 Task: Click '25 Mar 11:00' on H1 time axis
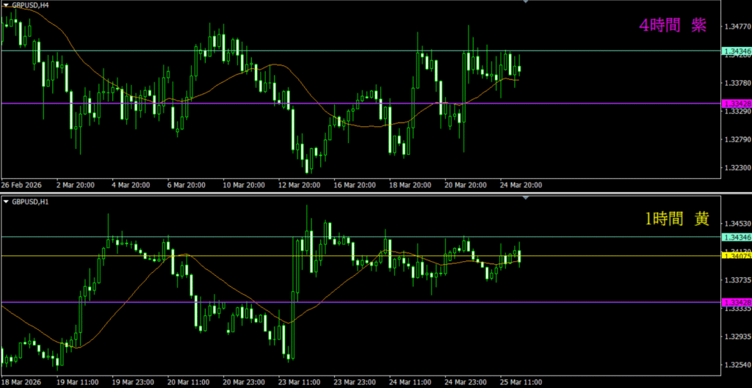521,382
